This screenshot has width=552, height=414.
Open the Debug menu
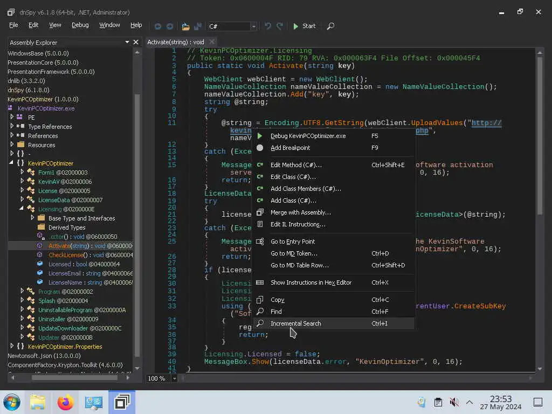[x=80, y=25]
